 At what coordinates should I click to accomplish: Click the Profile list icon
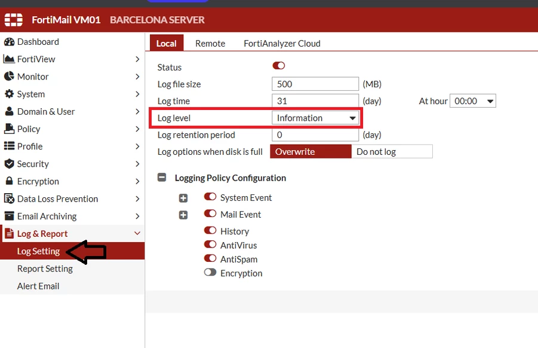(10, 146)
